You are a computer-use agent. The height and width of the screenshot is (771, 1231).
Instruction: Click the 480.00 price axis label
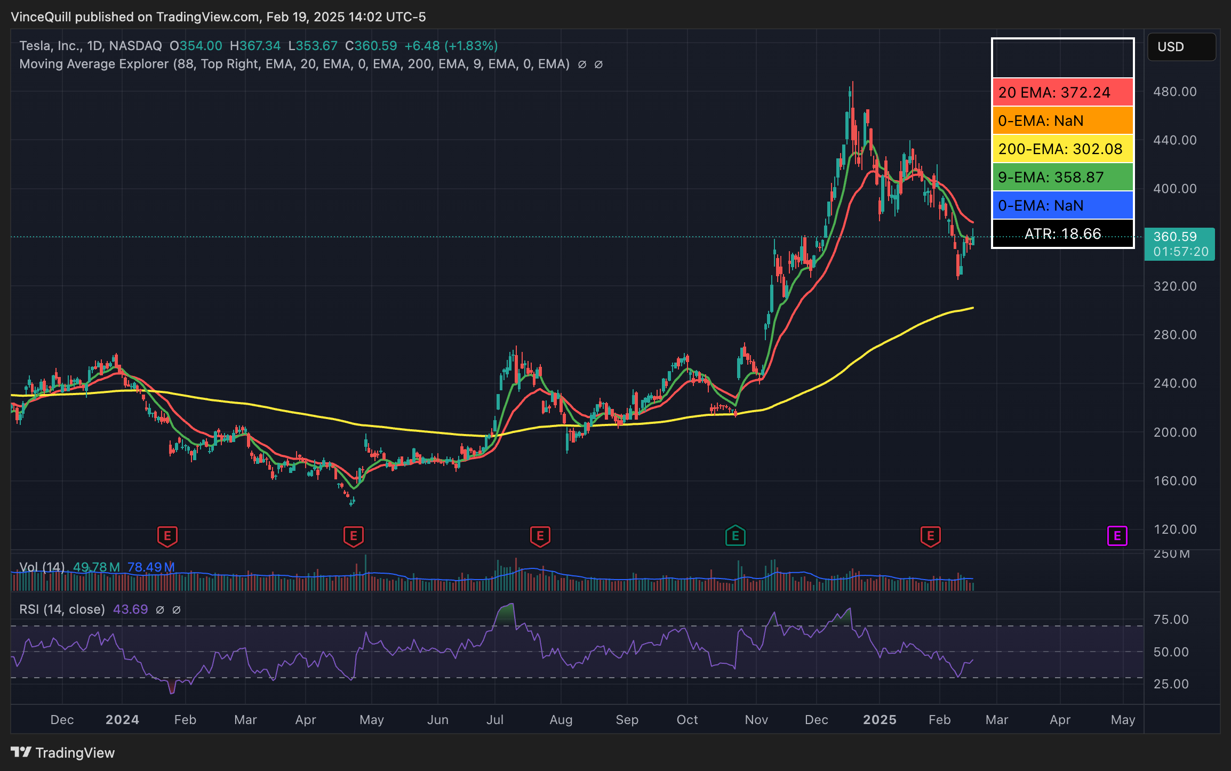[x=1175, y=92]
